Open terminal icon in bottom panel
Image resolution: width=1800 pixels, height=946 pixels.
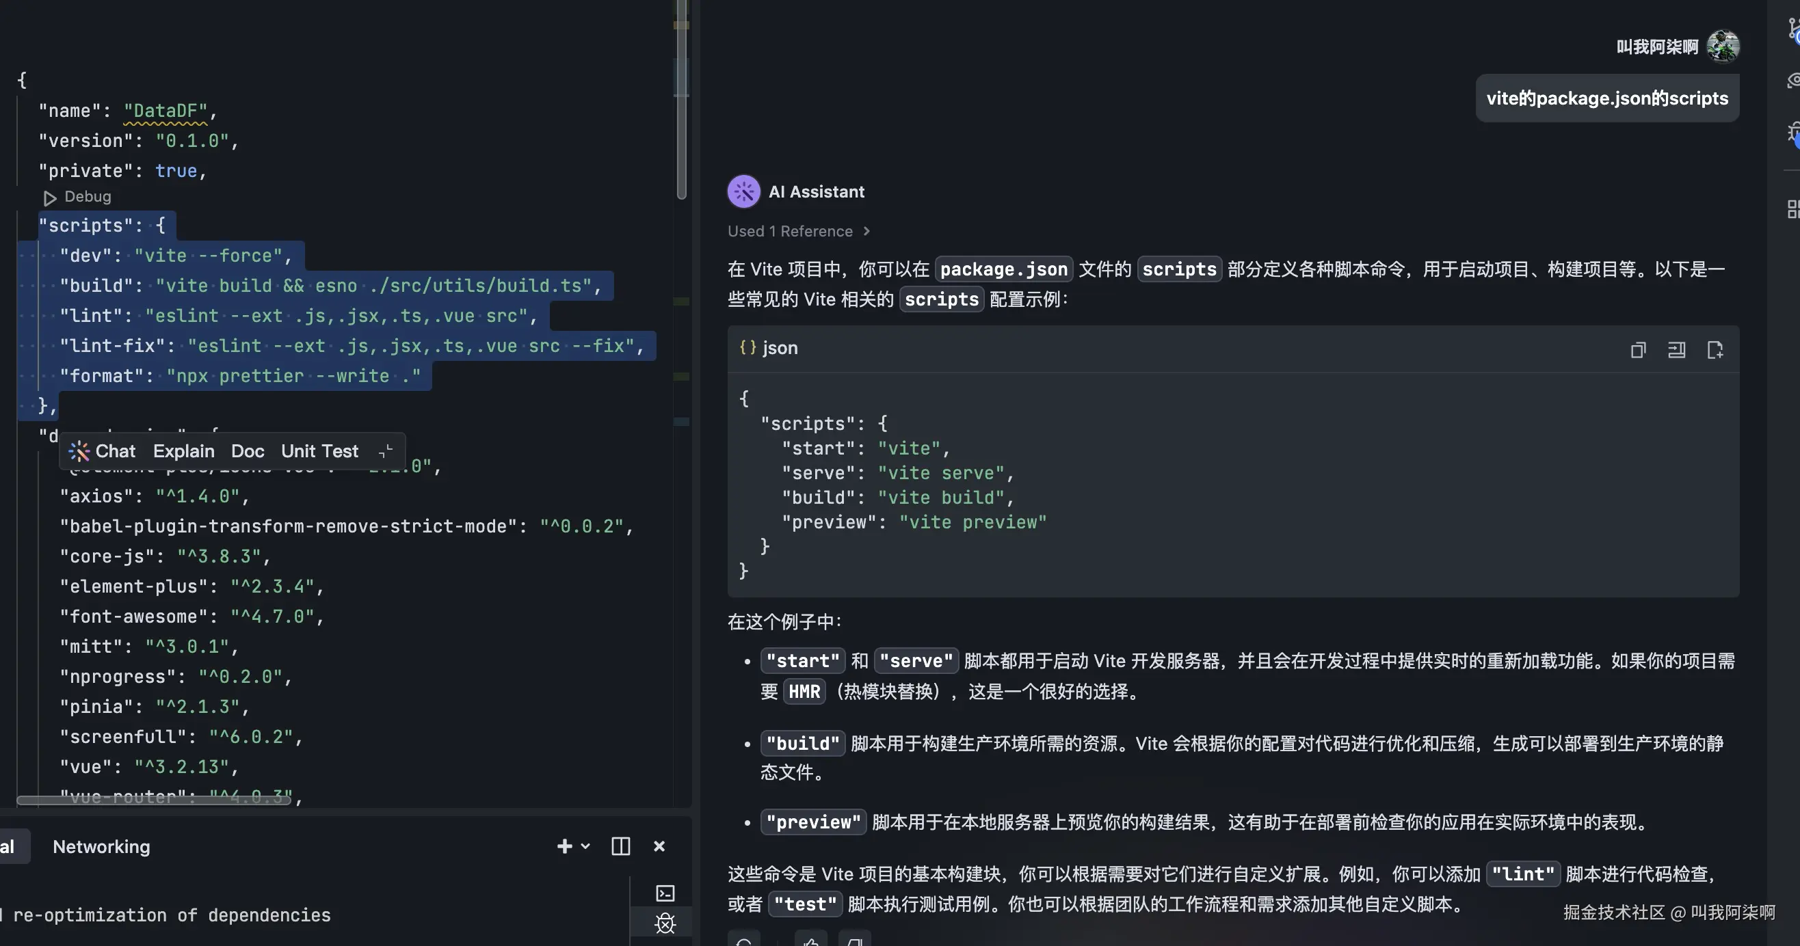tap(665, 893)
